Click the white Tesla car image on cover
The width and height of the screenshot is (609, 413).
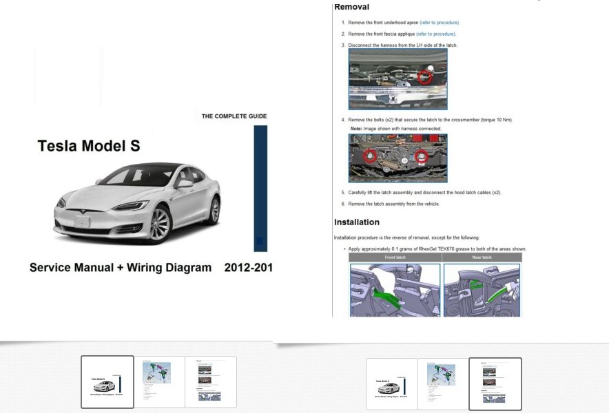click(x=136, y=203)
